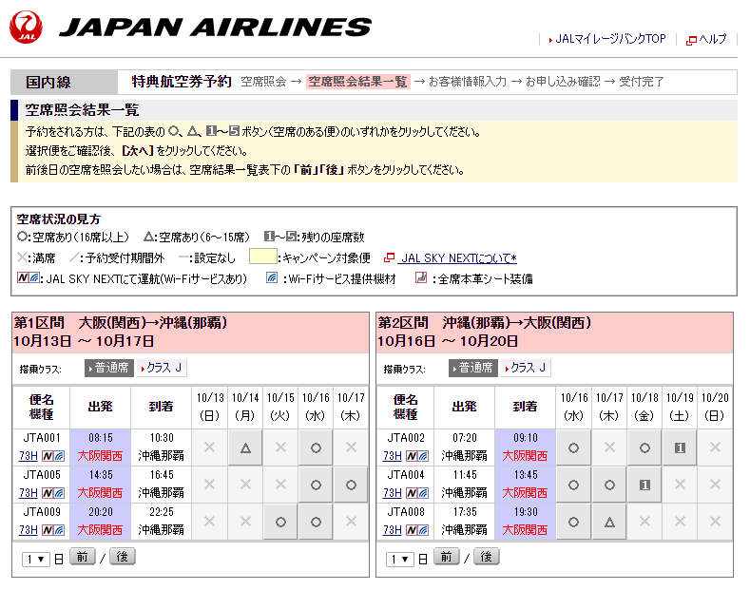Viewport: 750px width, 590px height.
Task: Click the 空席照会 breadcrumb step
Action: 263,82
